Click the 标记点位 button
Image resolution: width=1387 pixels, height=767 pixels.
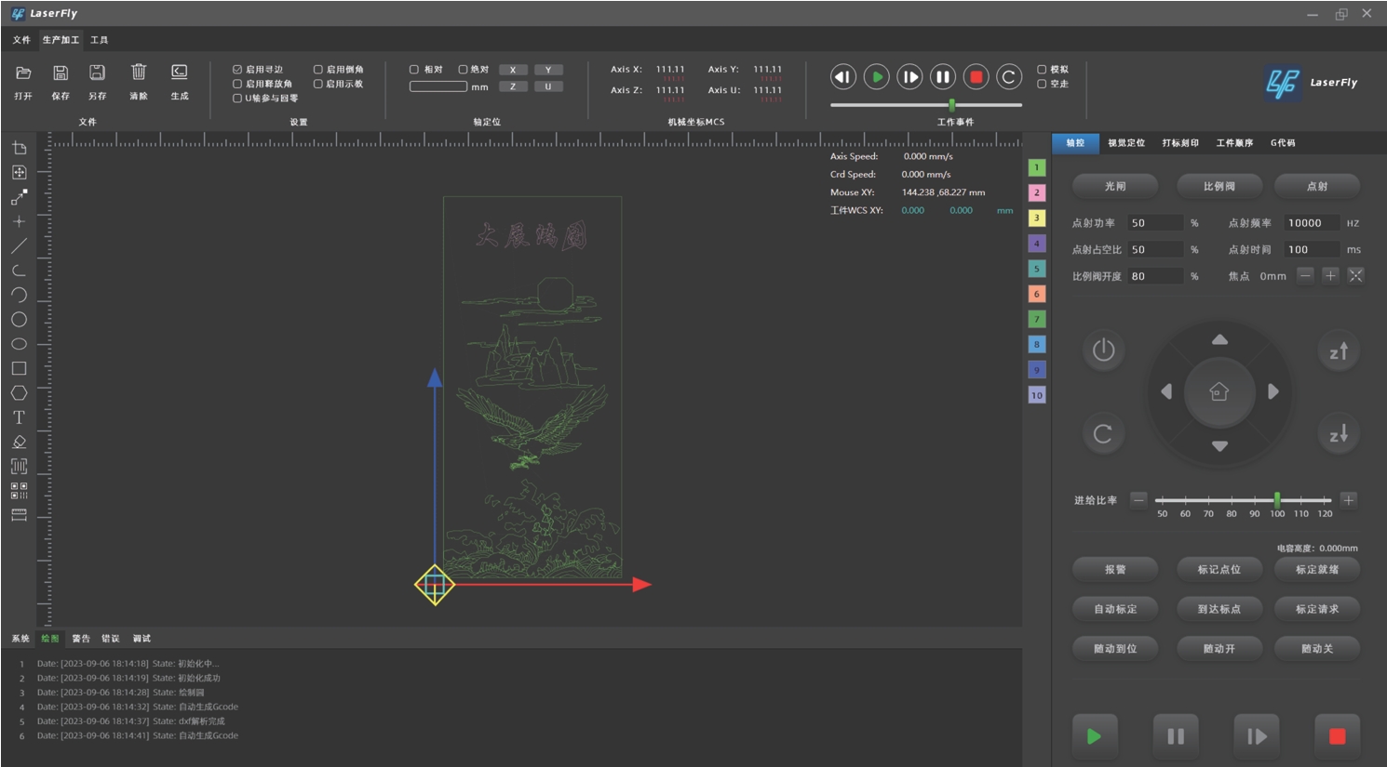[x=1219, y=570]
